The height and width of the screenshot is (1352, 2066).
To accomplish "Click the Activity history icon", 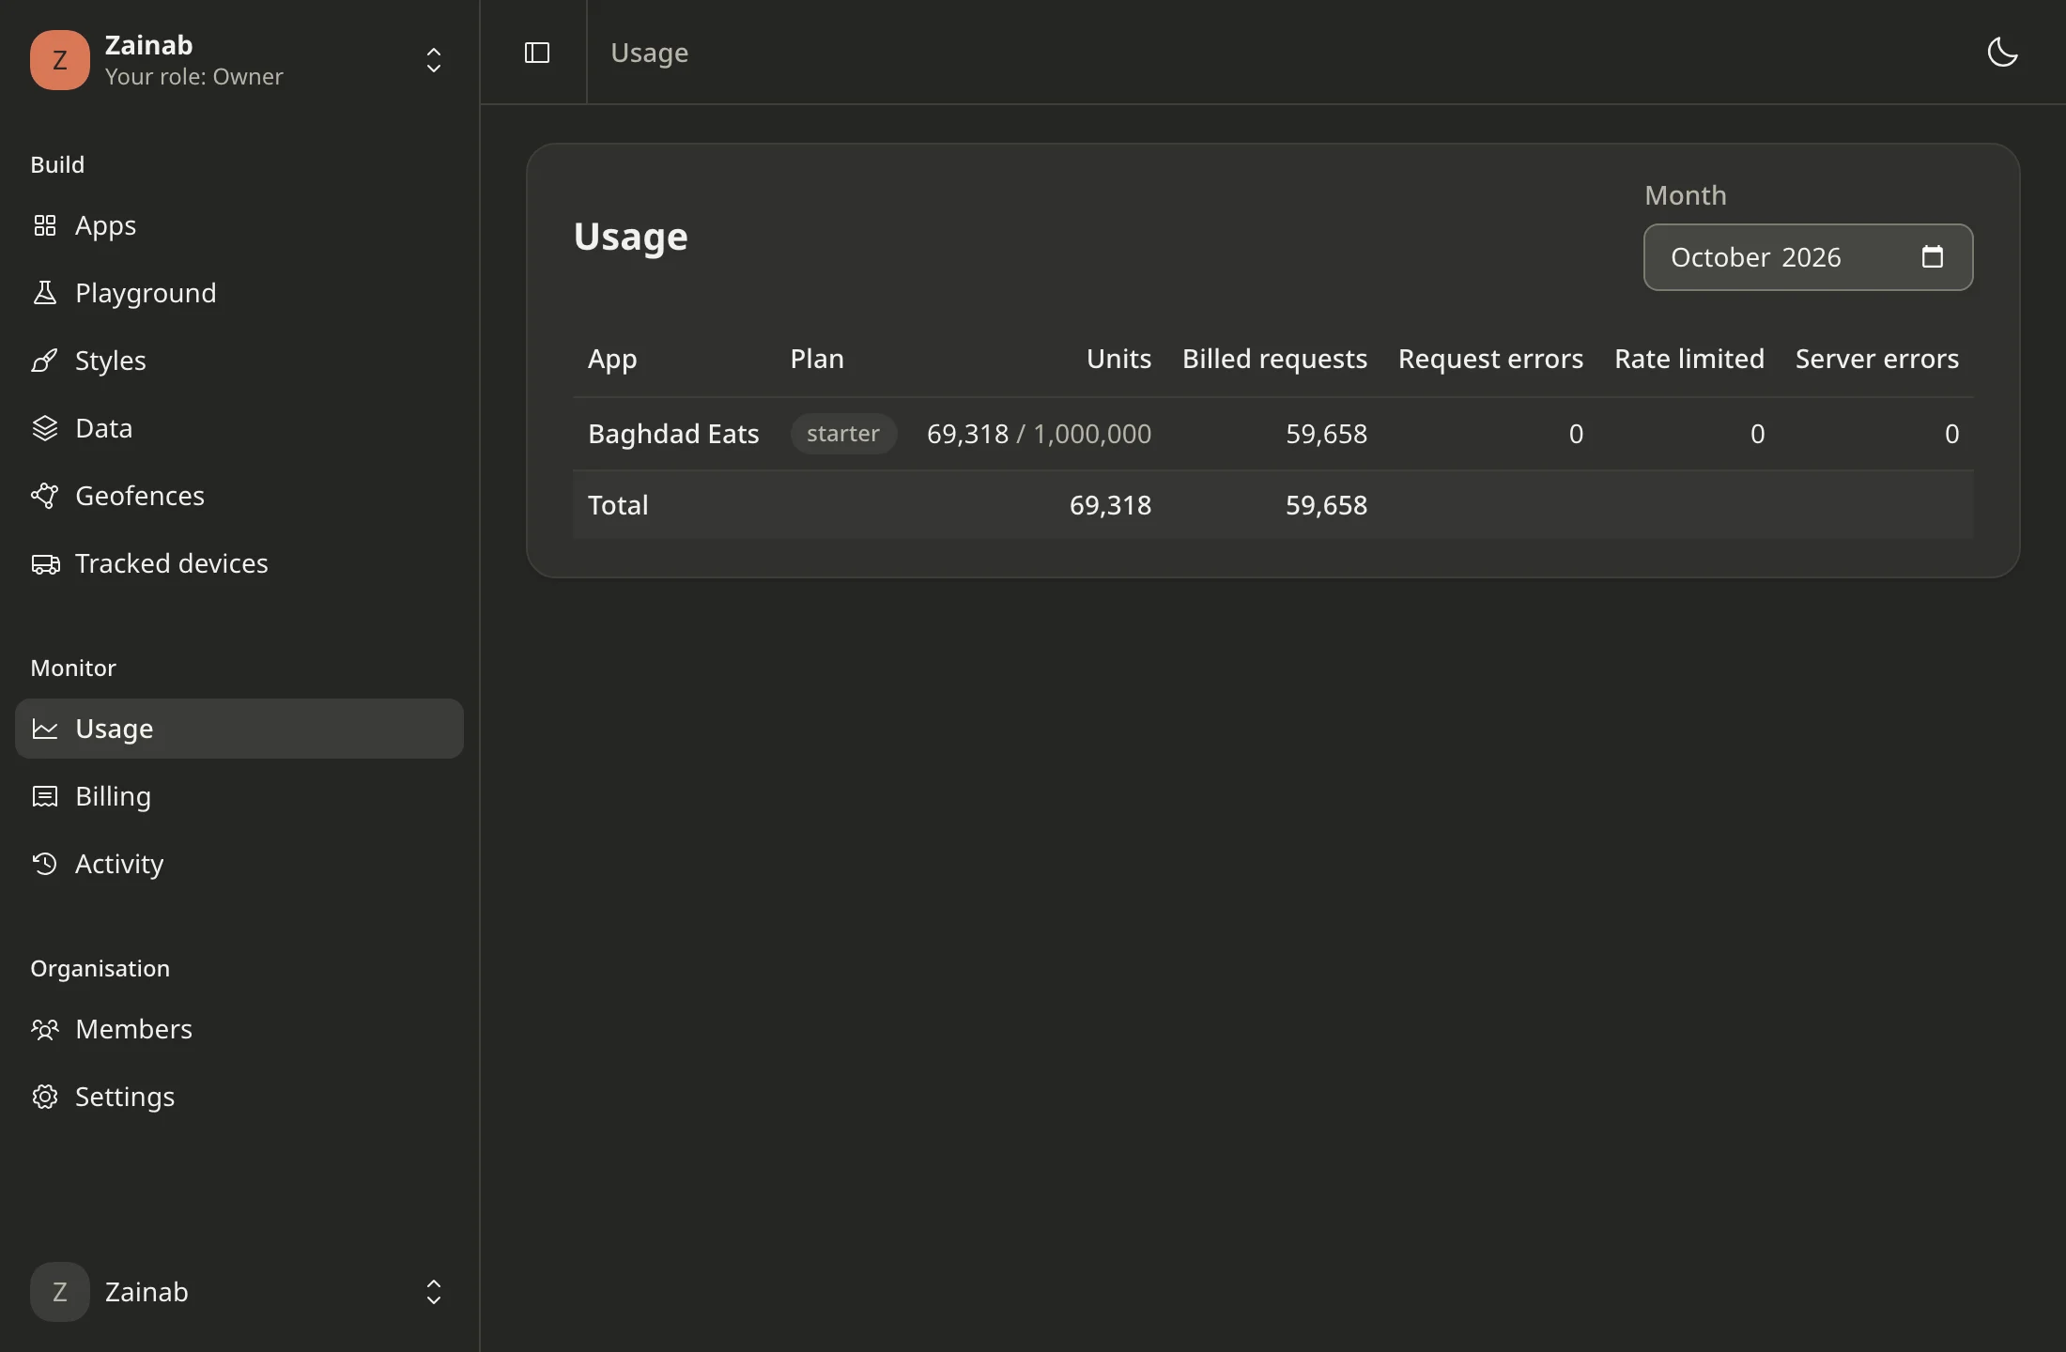I will click(44, 864).
